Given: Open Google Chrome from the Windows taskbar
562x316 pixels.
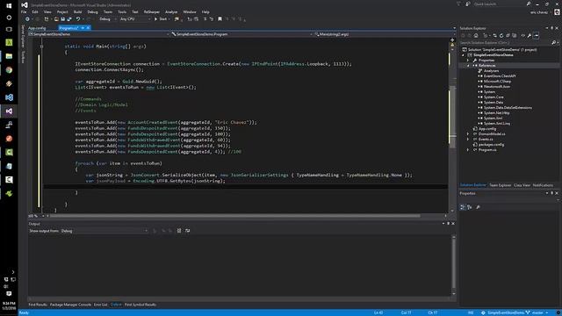Looking at the screenshot, I should (x=9, y=70).
